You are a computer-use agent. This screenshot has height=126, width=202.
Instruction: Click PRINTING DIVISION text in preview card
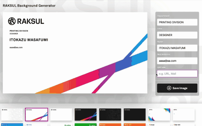tap(19, 31)
